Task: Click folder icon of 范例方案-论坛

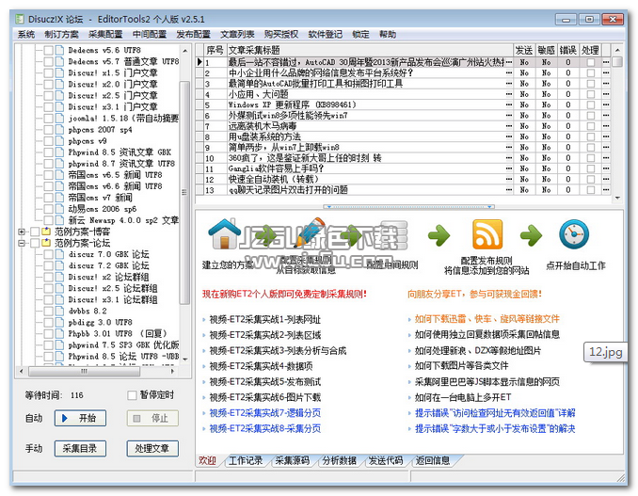Action: coord(46,243)
